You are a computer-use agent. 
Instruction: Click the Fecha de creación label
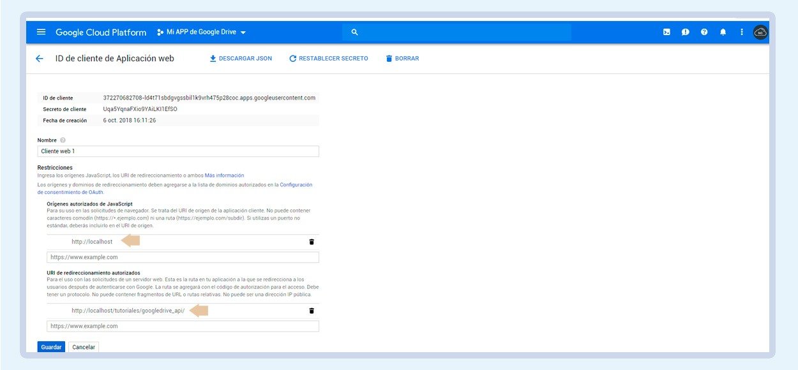(x=64, y=121)
